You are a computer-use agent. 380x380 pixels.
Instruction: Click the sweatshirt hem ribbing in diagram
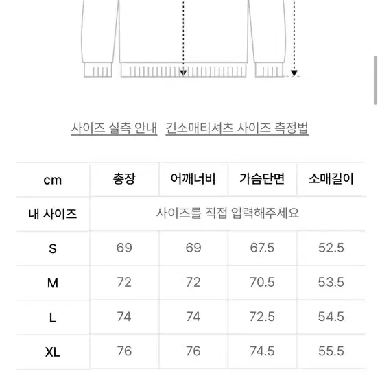[x=183, y=70]
